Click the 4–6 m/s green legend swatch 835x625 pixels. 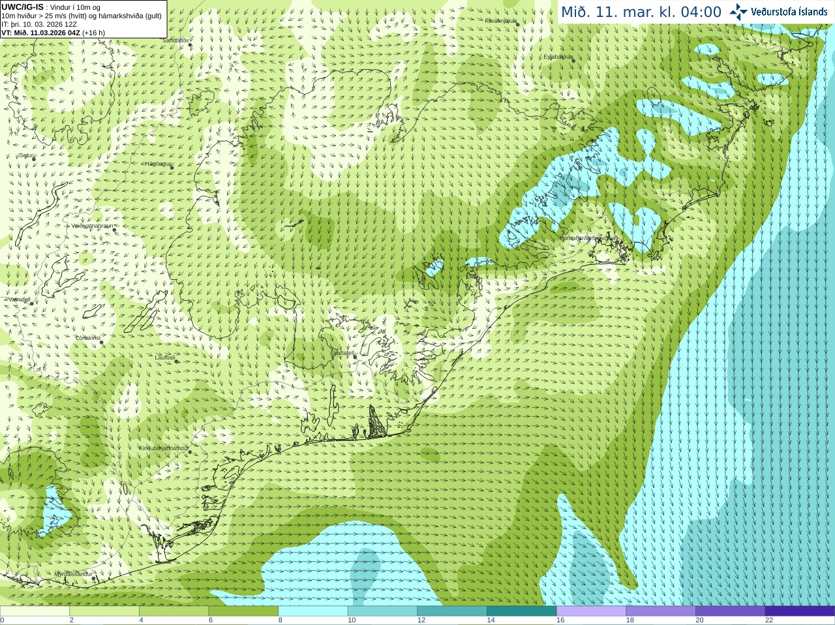click(174, 611)
